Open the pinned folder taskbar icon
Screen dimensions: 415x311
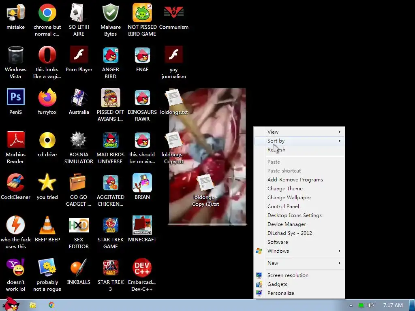point(33,305)
